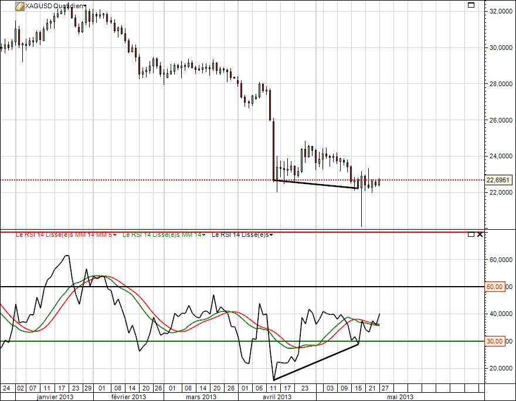Screen dimensions: 516x401
Task: Click the red 50,00 RSI level label
Action: click(495, 287)
